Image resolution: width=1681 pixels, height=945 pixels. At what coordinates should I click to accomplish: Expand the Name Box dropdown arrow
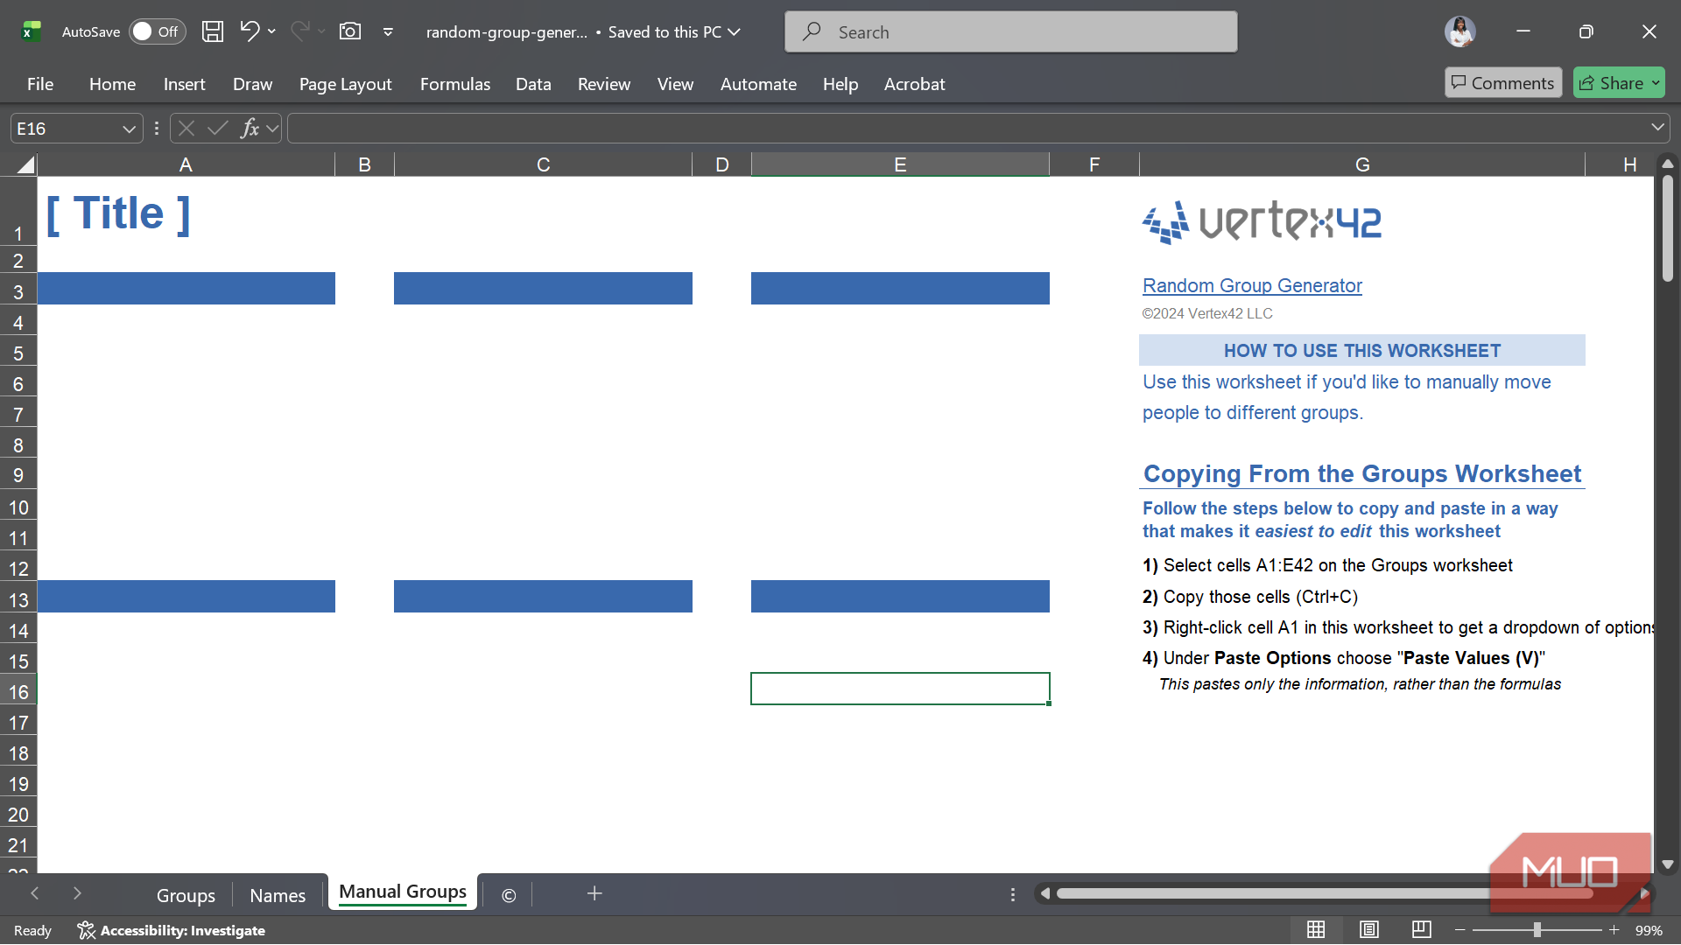(x=130, y=129)
